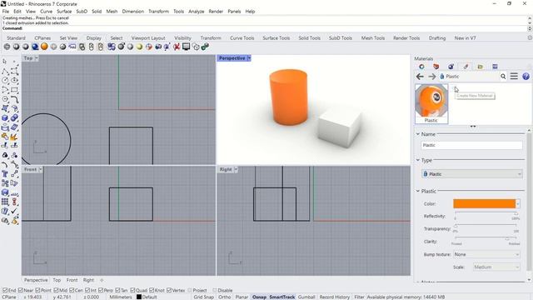Toggle the Cen osnap checkbox

(x=72, y=290)
